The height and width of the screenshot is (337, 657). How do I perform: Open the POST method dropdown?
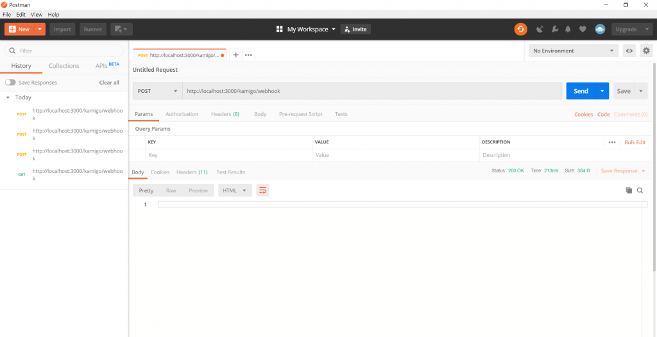coord(158,91)
